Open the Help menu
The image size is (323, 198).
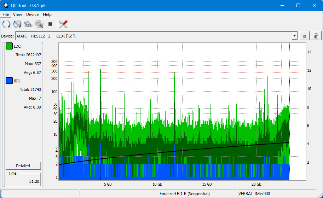(47, 14)
